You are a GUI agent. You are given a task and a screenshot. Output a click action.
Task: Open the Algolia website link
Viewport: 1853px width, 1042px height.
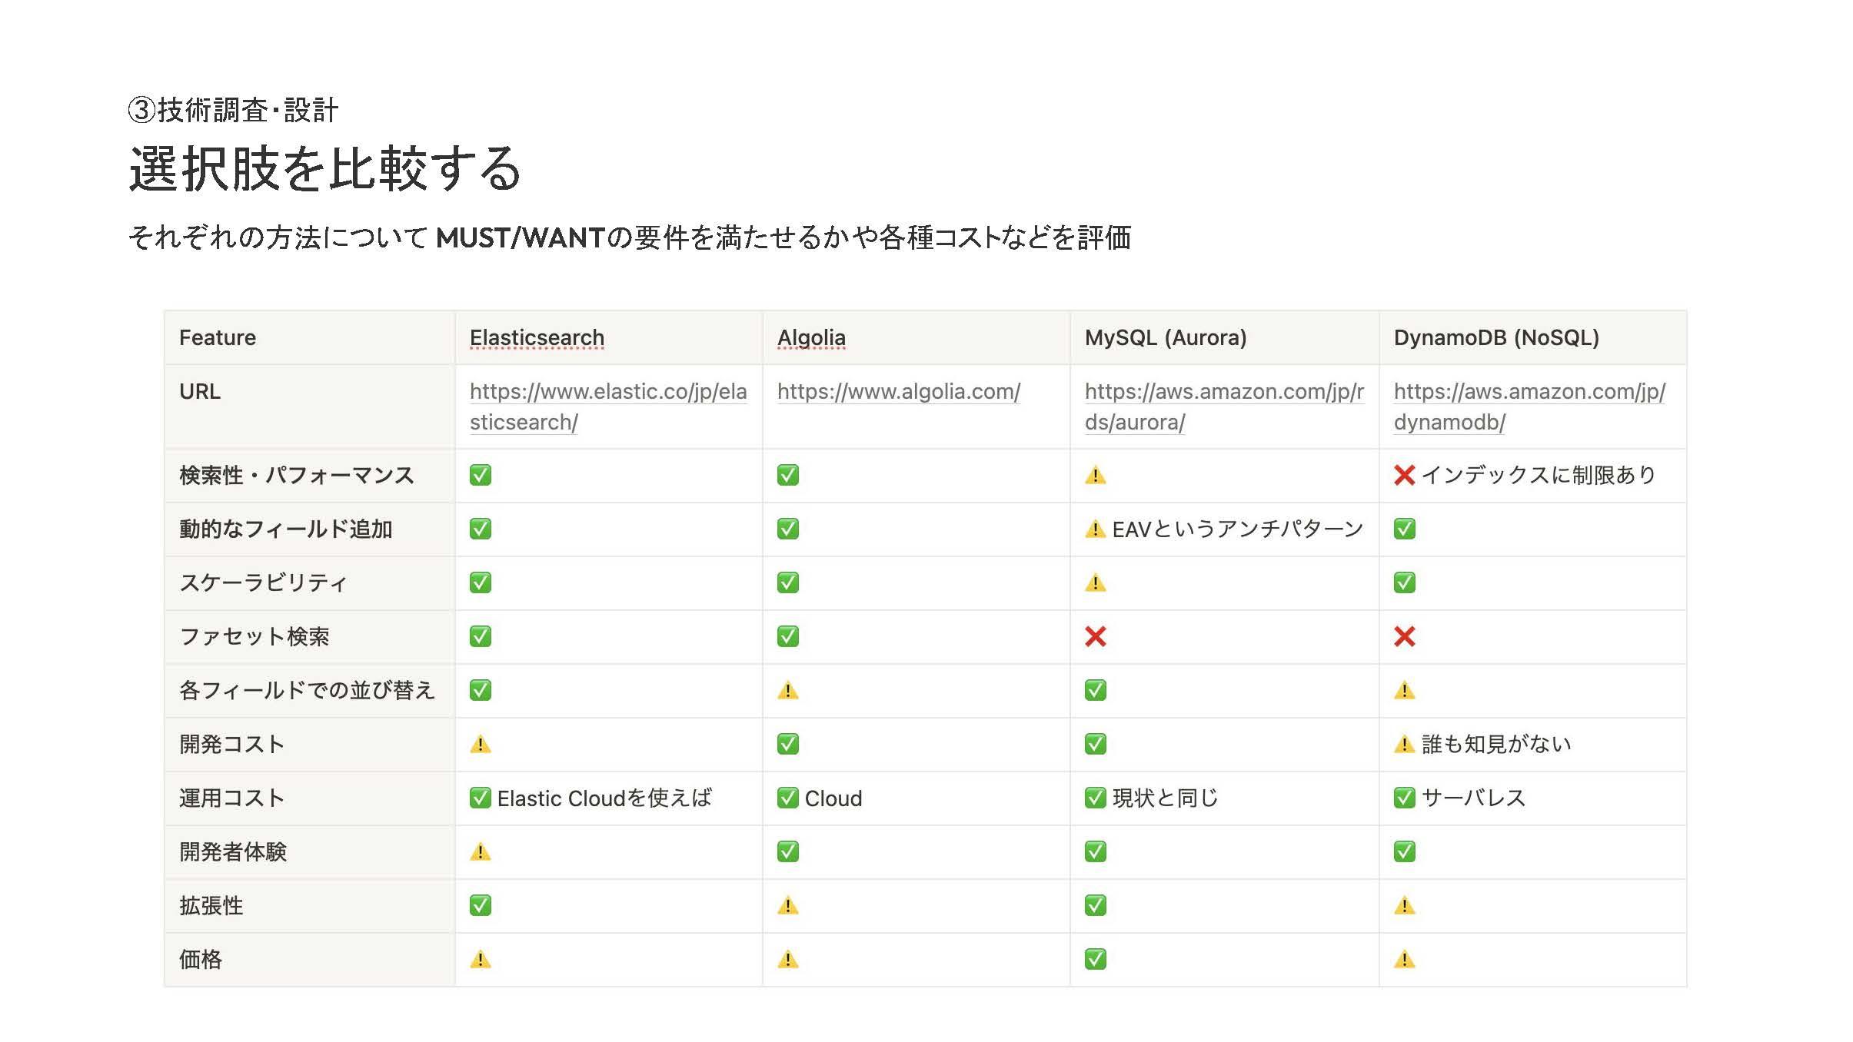pyautogui.click(x=898, y=392)
